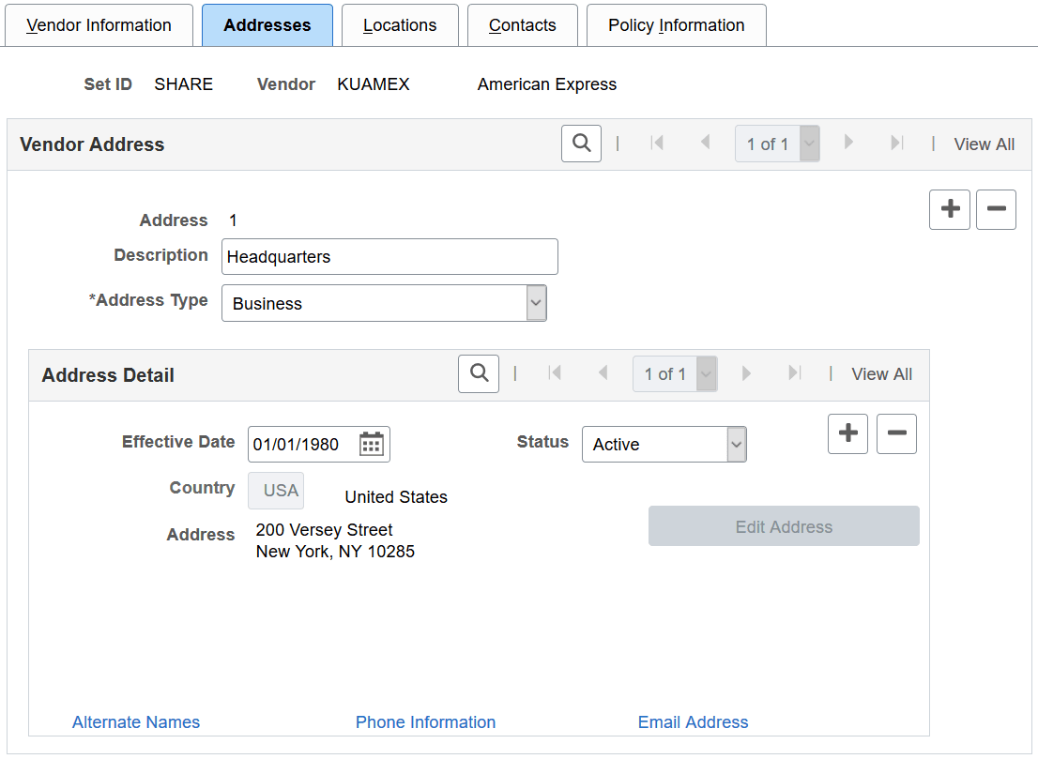Image resolution: width=1038 pixels, height=759 pixels.
Task: Go to the next Vendor Address record arrow
Action: click(848, 144)
